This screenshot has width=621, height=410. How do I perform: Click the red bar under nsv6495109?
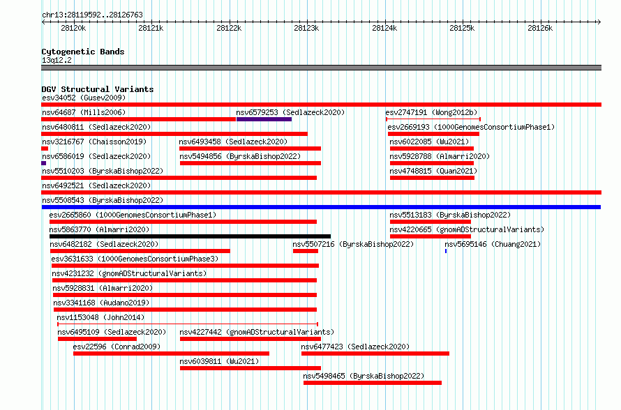pyautogui.click(x=97, y=339)
